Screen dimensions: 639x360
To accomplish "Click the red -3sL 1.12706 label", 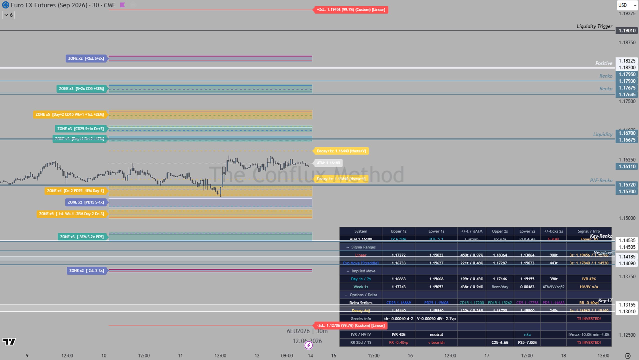I will [350, 325].
